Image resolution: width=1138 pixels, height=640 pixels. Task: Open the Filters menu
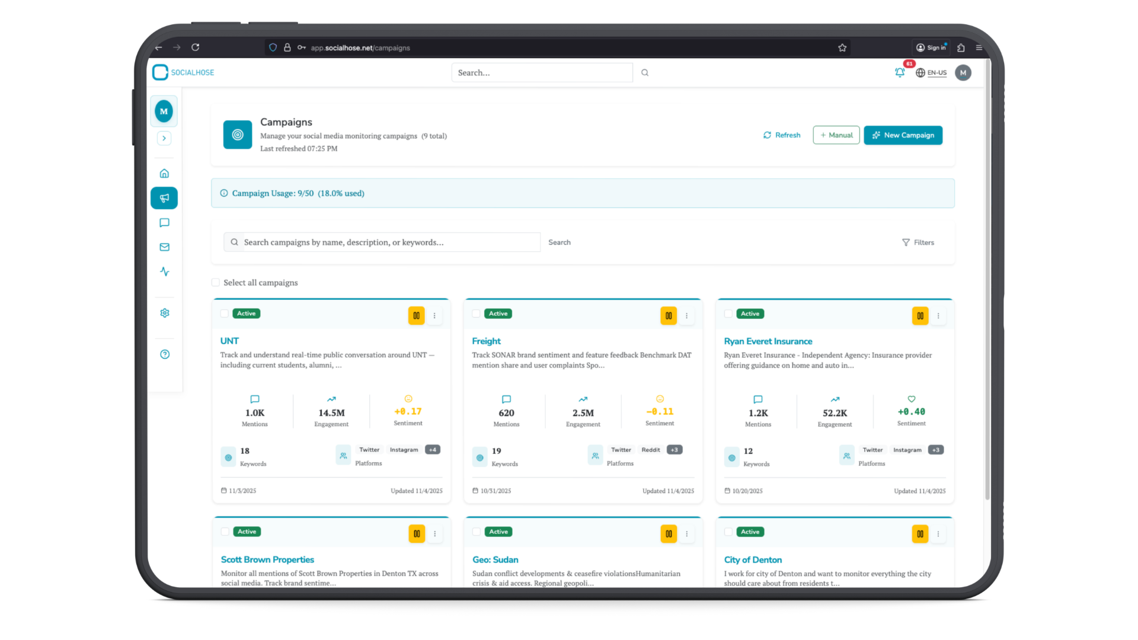(x=918, y=242)
